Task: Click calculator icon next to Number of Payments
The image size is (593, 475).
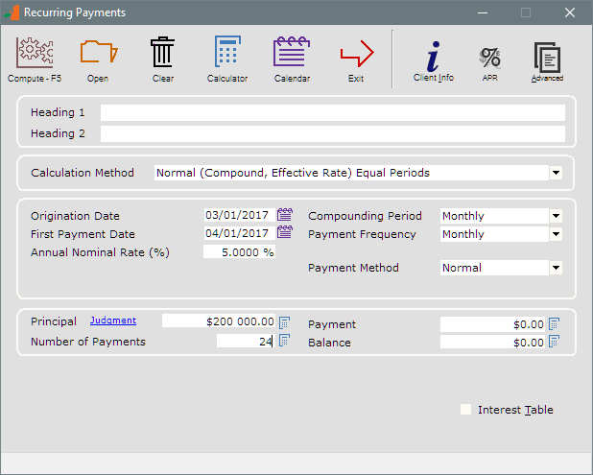Action: click(x=284, y=341)
